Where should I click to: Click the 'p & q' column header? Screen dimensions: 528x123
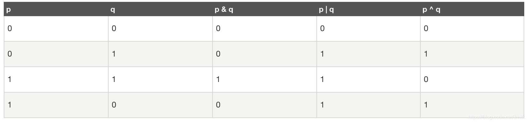tap(224, 10)
